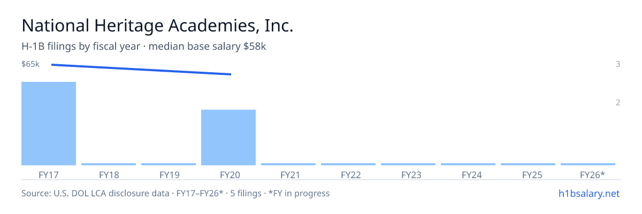Click the FY20 filings bar
This screenshot has height=214, width=642.
pos(228,137)
